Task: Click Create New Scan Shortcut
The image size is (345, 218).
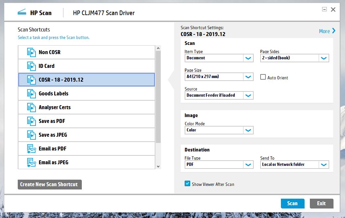Action: tap(50, 185)
